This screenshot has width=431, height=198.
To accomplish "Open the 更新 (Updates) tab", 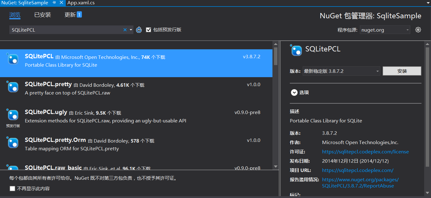I will [x=70, y=15].
